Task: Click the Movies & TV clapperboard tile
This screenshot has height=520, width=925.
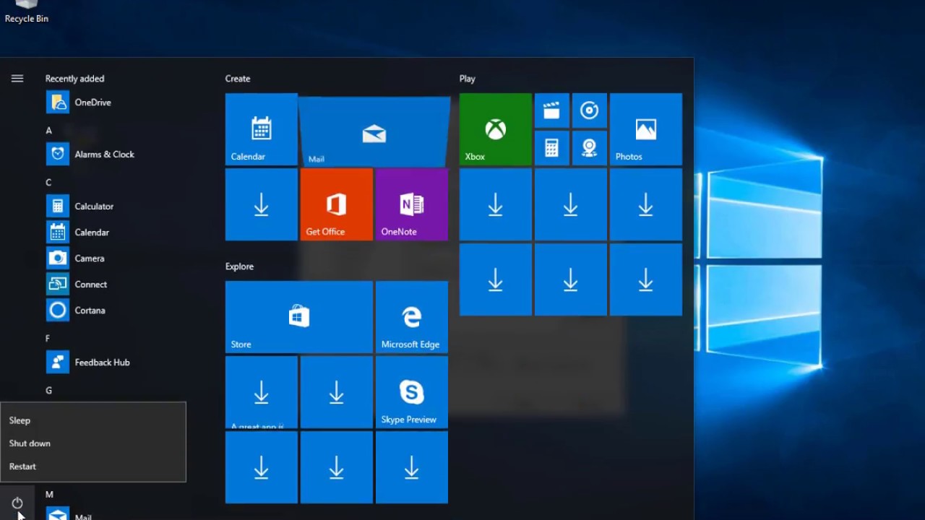Action: 552,110
